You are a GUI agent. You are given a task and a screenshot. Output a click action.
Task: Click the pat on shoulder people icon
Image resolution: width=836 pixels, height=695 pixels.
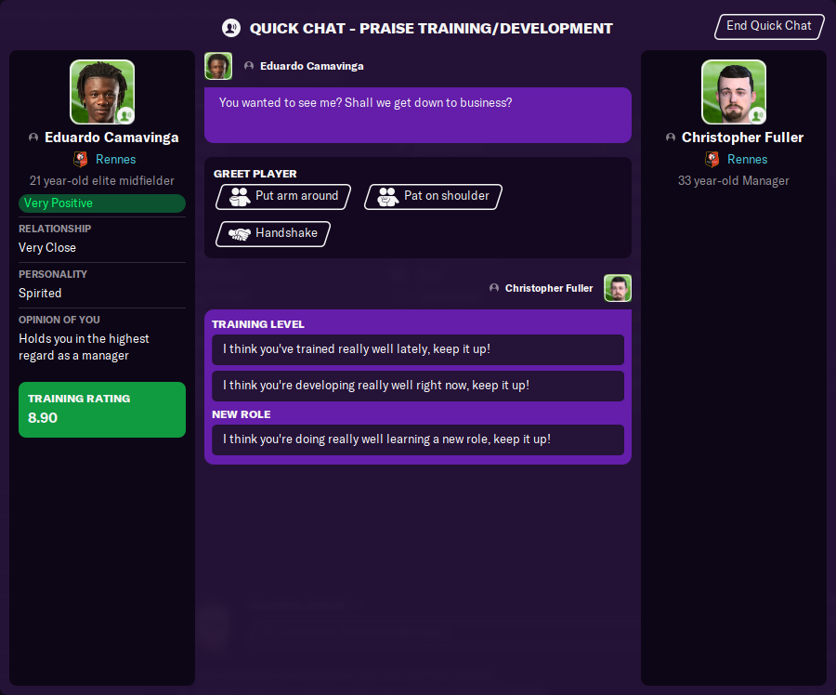click(387, 197)
